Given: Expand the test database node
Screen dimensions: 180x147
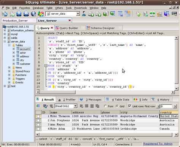Looking at the screenshot, I should pyautogui.click(x=5, y=86).
